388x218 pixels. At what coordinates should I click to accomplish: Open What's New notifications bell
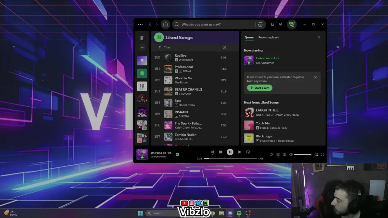coord(272,25)
